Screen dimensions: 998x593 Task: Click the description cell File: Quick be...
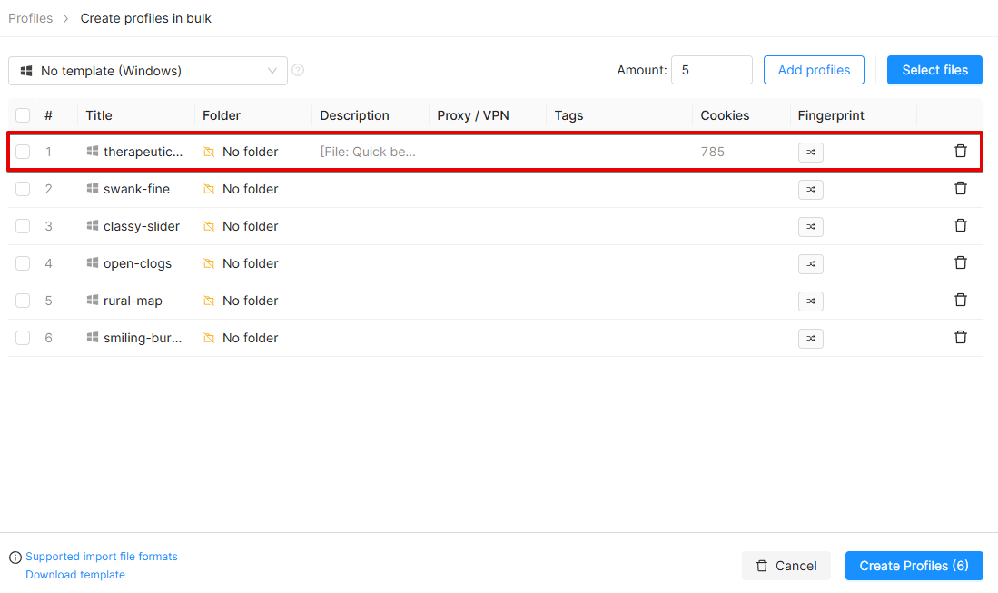coord(368,152)
